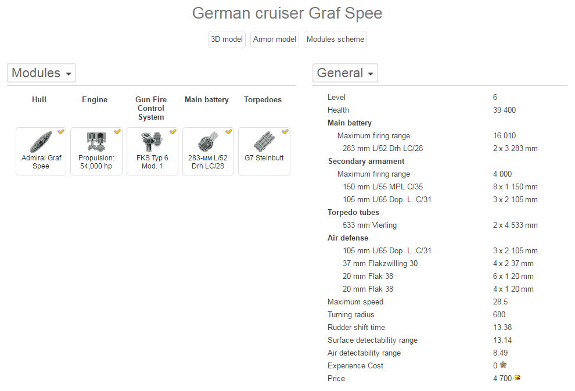Viewport: 575px width, 391px height.
Task: Click the experience star icon
Action: click(503, 365)
